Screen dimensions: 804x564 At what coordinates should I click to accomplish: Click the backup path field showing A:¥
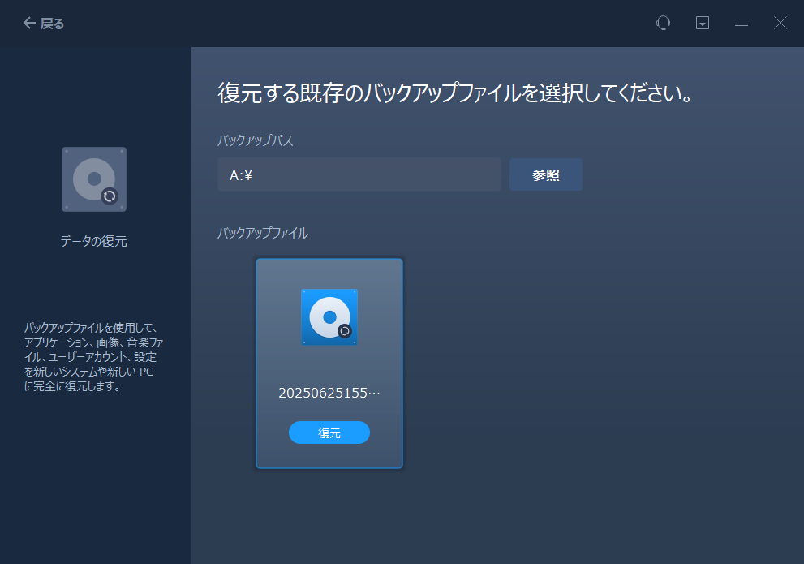[x=359, y=174]
